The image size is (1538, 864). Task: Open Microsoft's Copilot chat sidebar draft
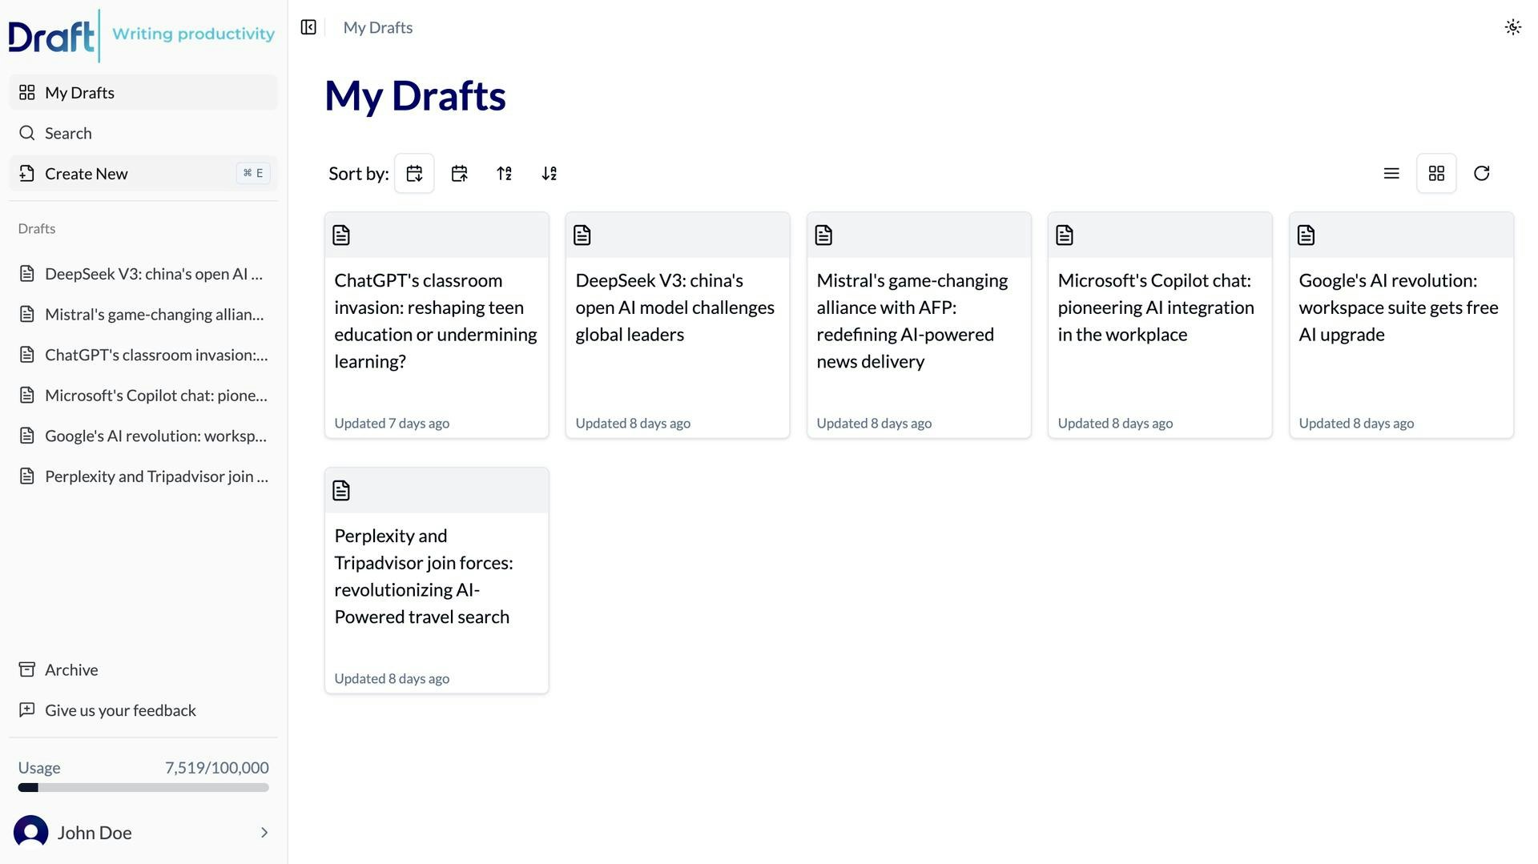tap(143, 395)
